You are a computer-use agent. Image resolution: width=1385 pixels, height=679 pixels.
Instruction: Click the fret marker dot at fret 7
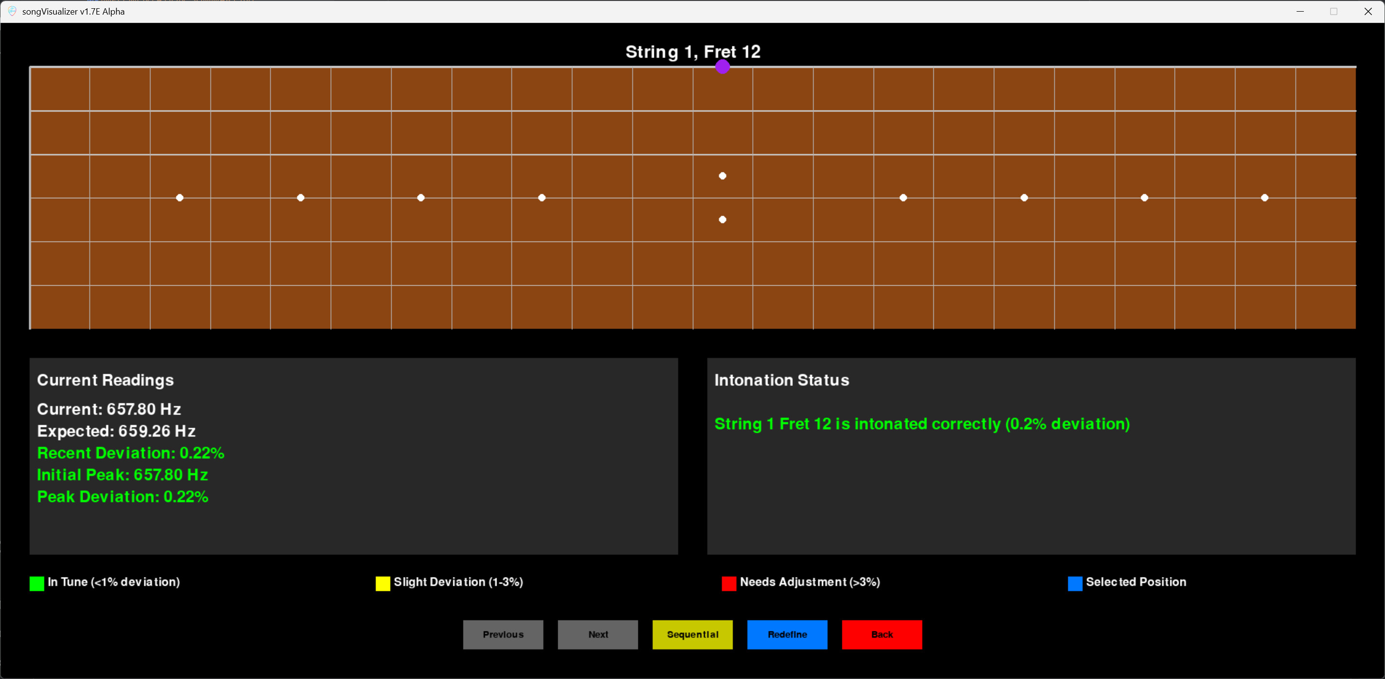tap(421, 198)
